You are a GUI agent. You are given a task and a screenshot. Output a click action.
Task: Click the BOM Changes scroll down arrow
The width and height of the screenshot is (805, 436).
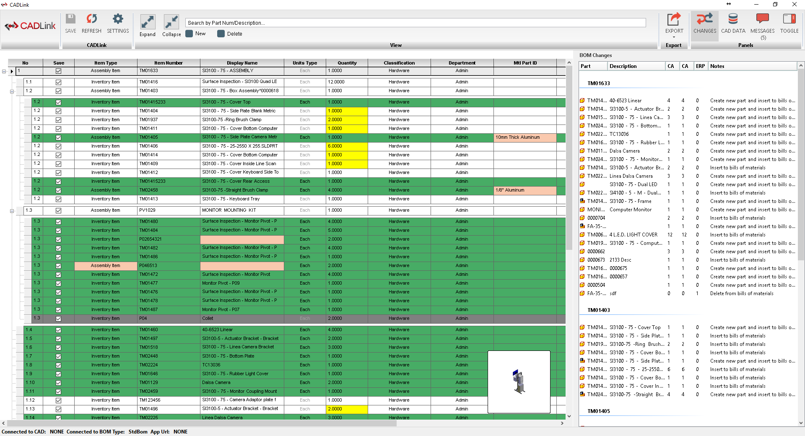(801, 423)
